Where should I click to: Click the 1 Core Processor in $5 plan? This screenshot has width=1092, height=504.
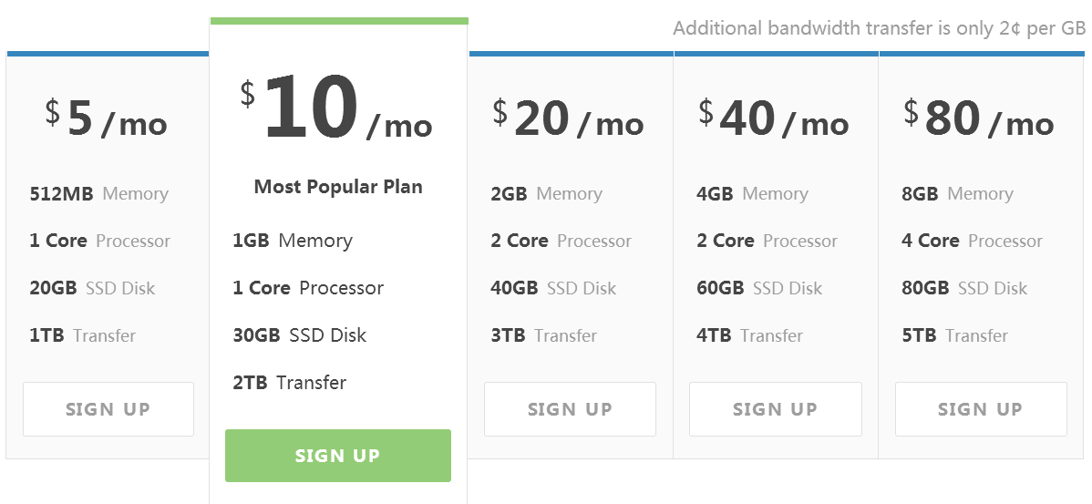click(x=99, y=241)
